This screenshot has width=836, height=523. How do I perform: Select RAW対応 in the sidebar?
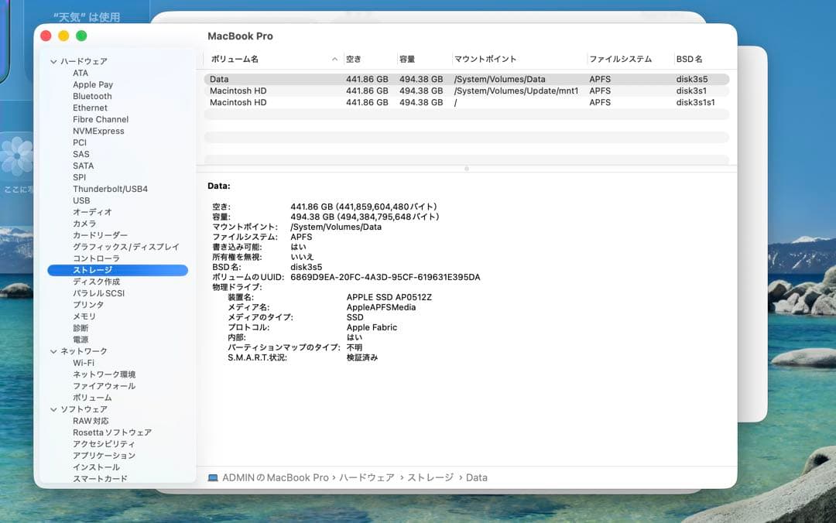coord(91,421)
